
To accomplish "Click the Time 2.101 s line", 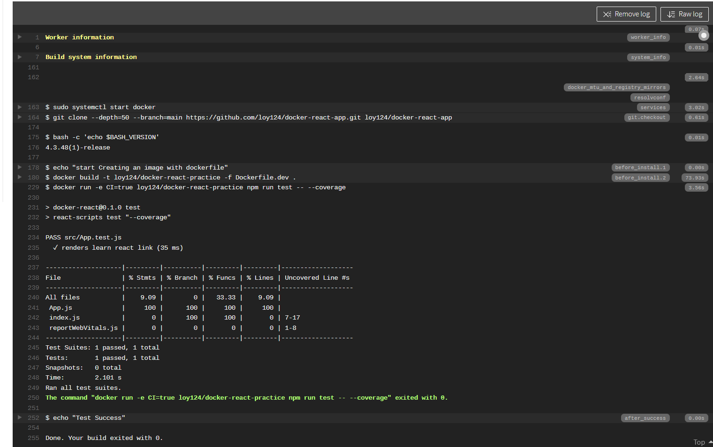I will [83, 378].
